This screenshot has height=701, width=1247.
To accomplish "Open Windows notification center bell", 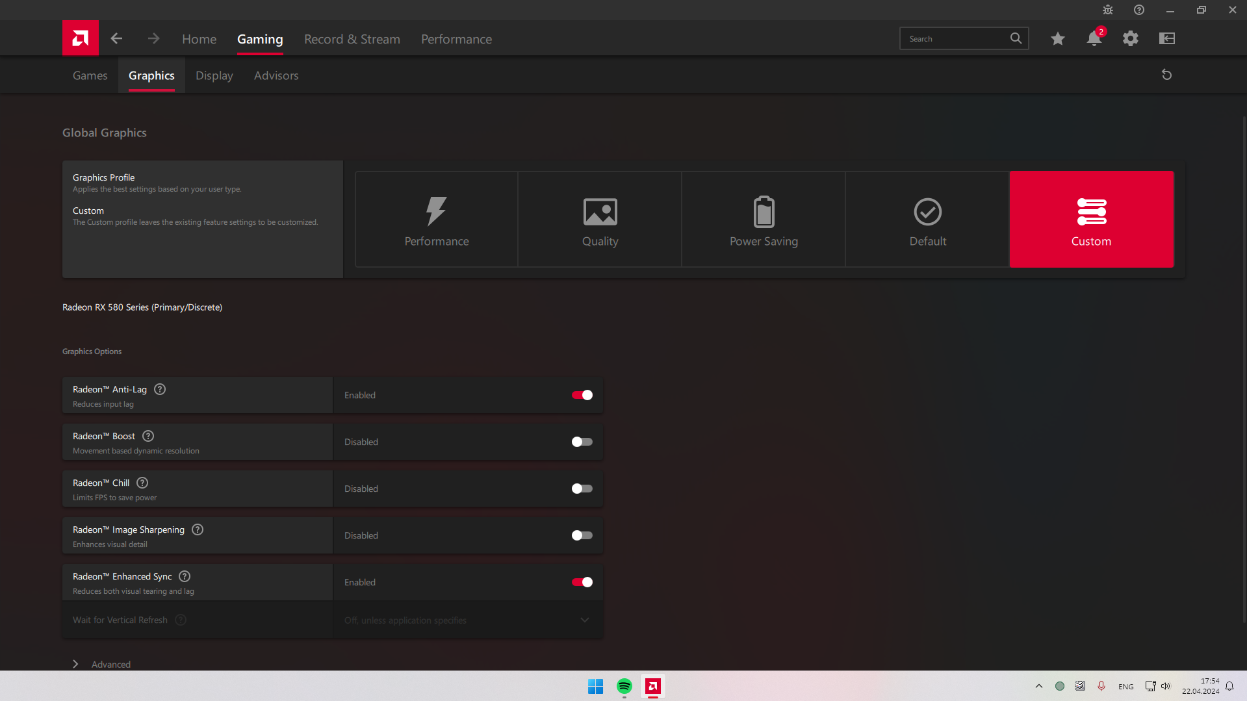I will (1229, 686).
